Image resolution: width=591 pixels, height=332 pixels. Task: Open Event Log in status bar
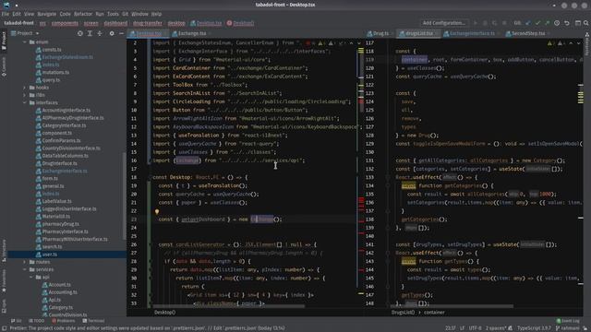point(569,321)
